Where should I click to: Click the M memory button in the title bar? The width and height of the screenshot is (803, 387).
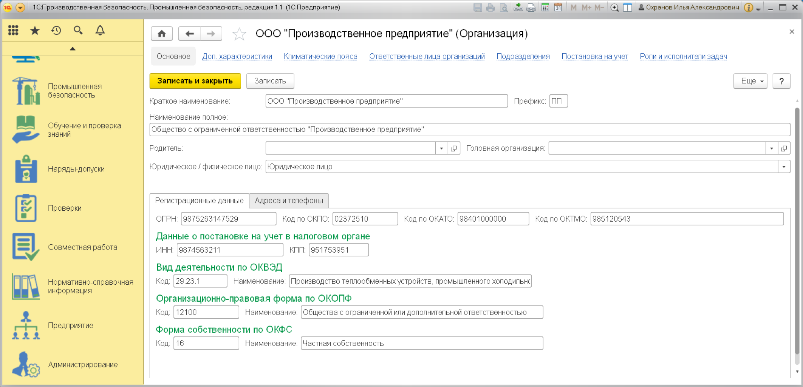pyautogui.click(x=574, y=7)
